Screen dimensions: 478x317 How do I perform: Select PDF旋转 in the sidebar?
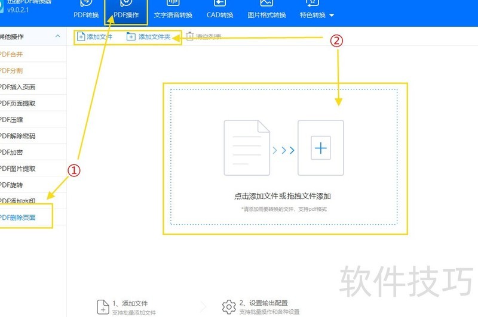pyautogui.click(x=33, y=185)
